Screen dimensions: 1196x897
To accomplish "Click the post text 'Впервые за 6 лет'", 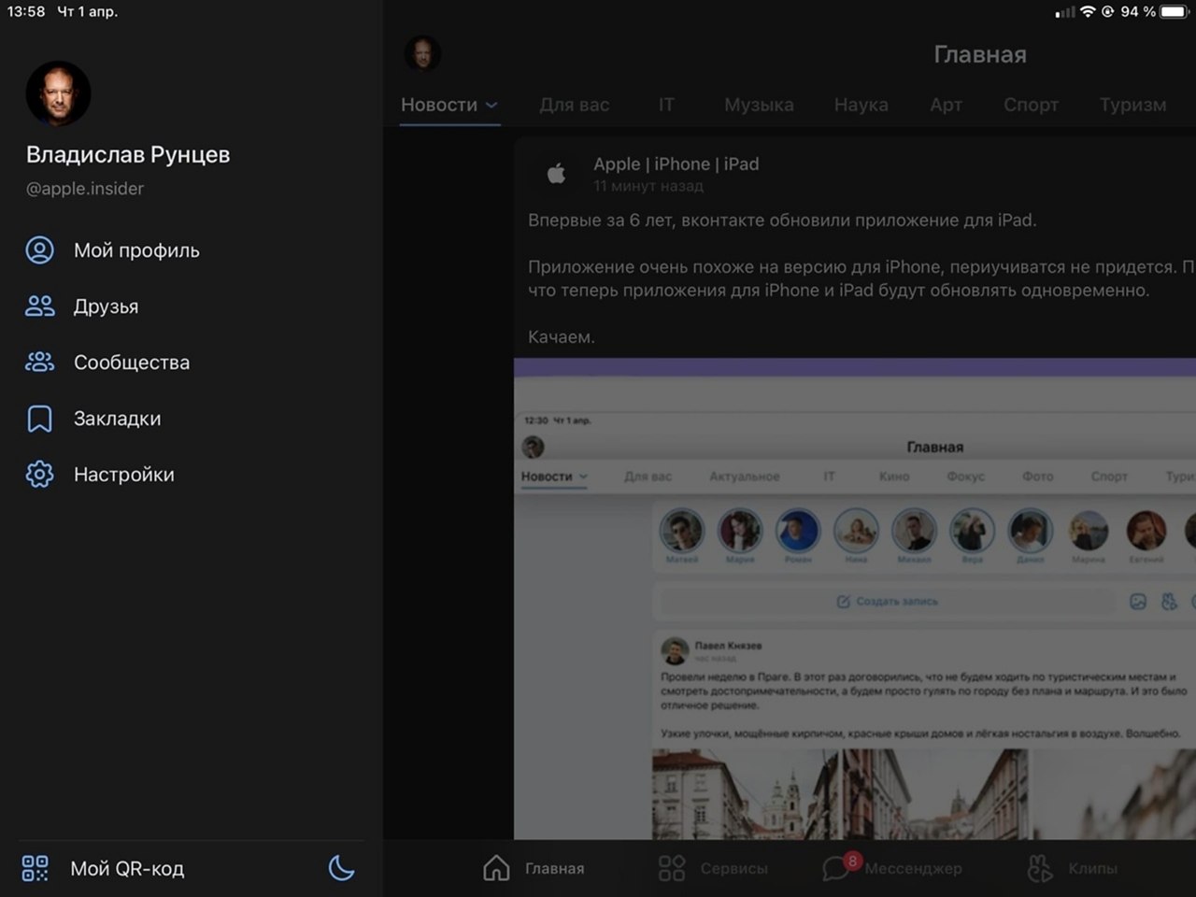I will pos(600,221).
